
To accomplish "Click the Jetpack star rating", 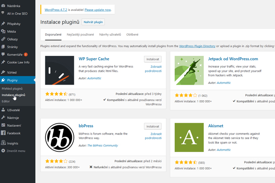I will pyautogui.click(x=186, y=95).
